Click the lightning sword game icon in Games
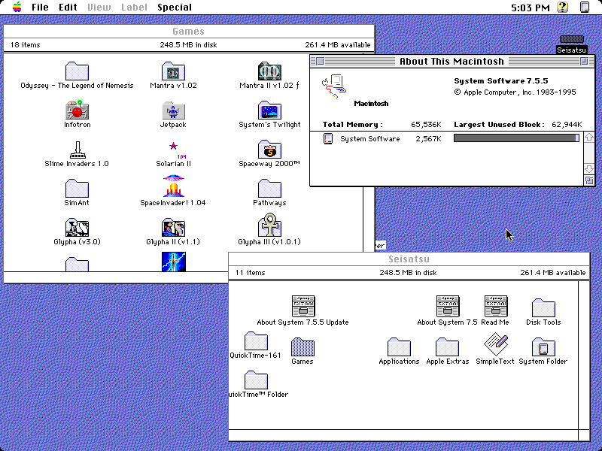The height and width of the screenshot is (451, 602). click(x=174, y=262)
